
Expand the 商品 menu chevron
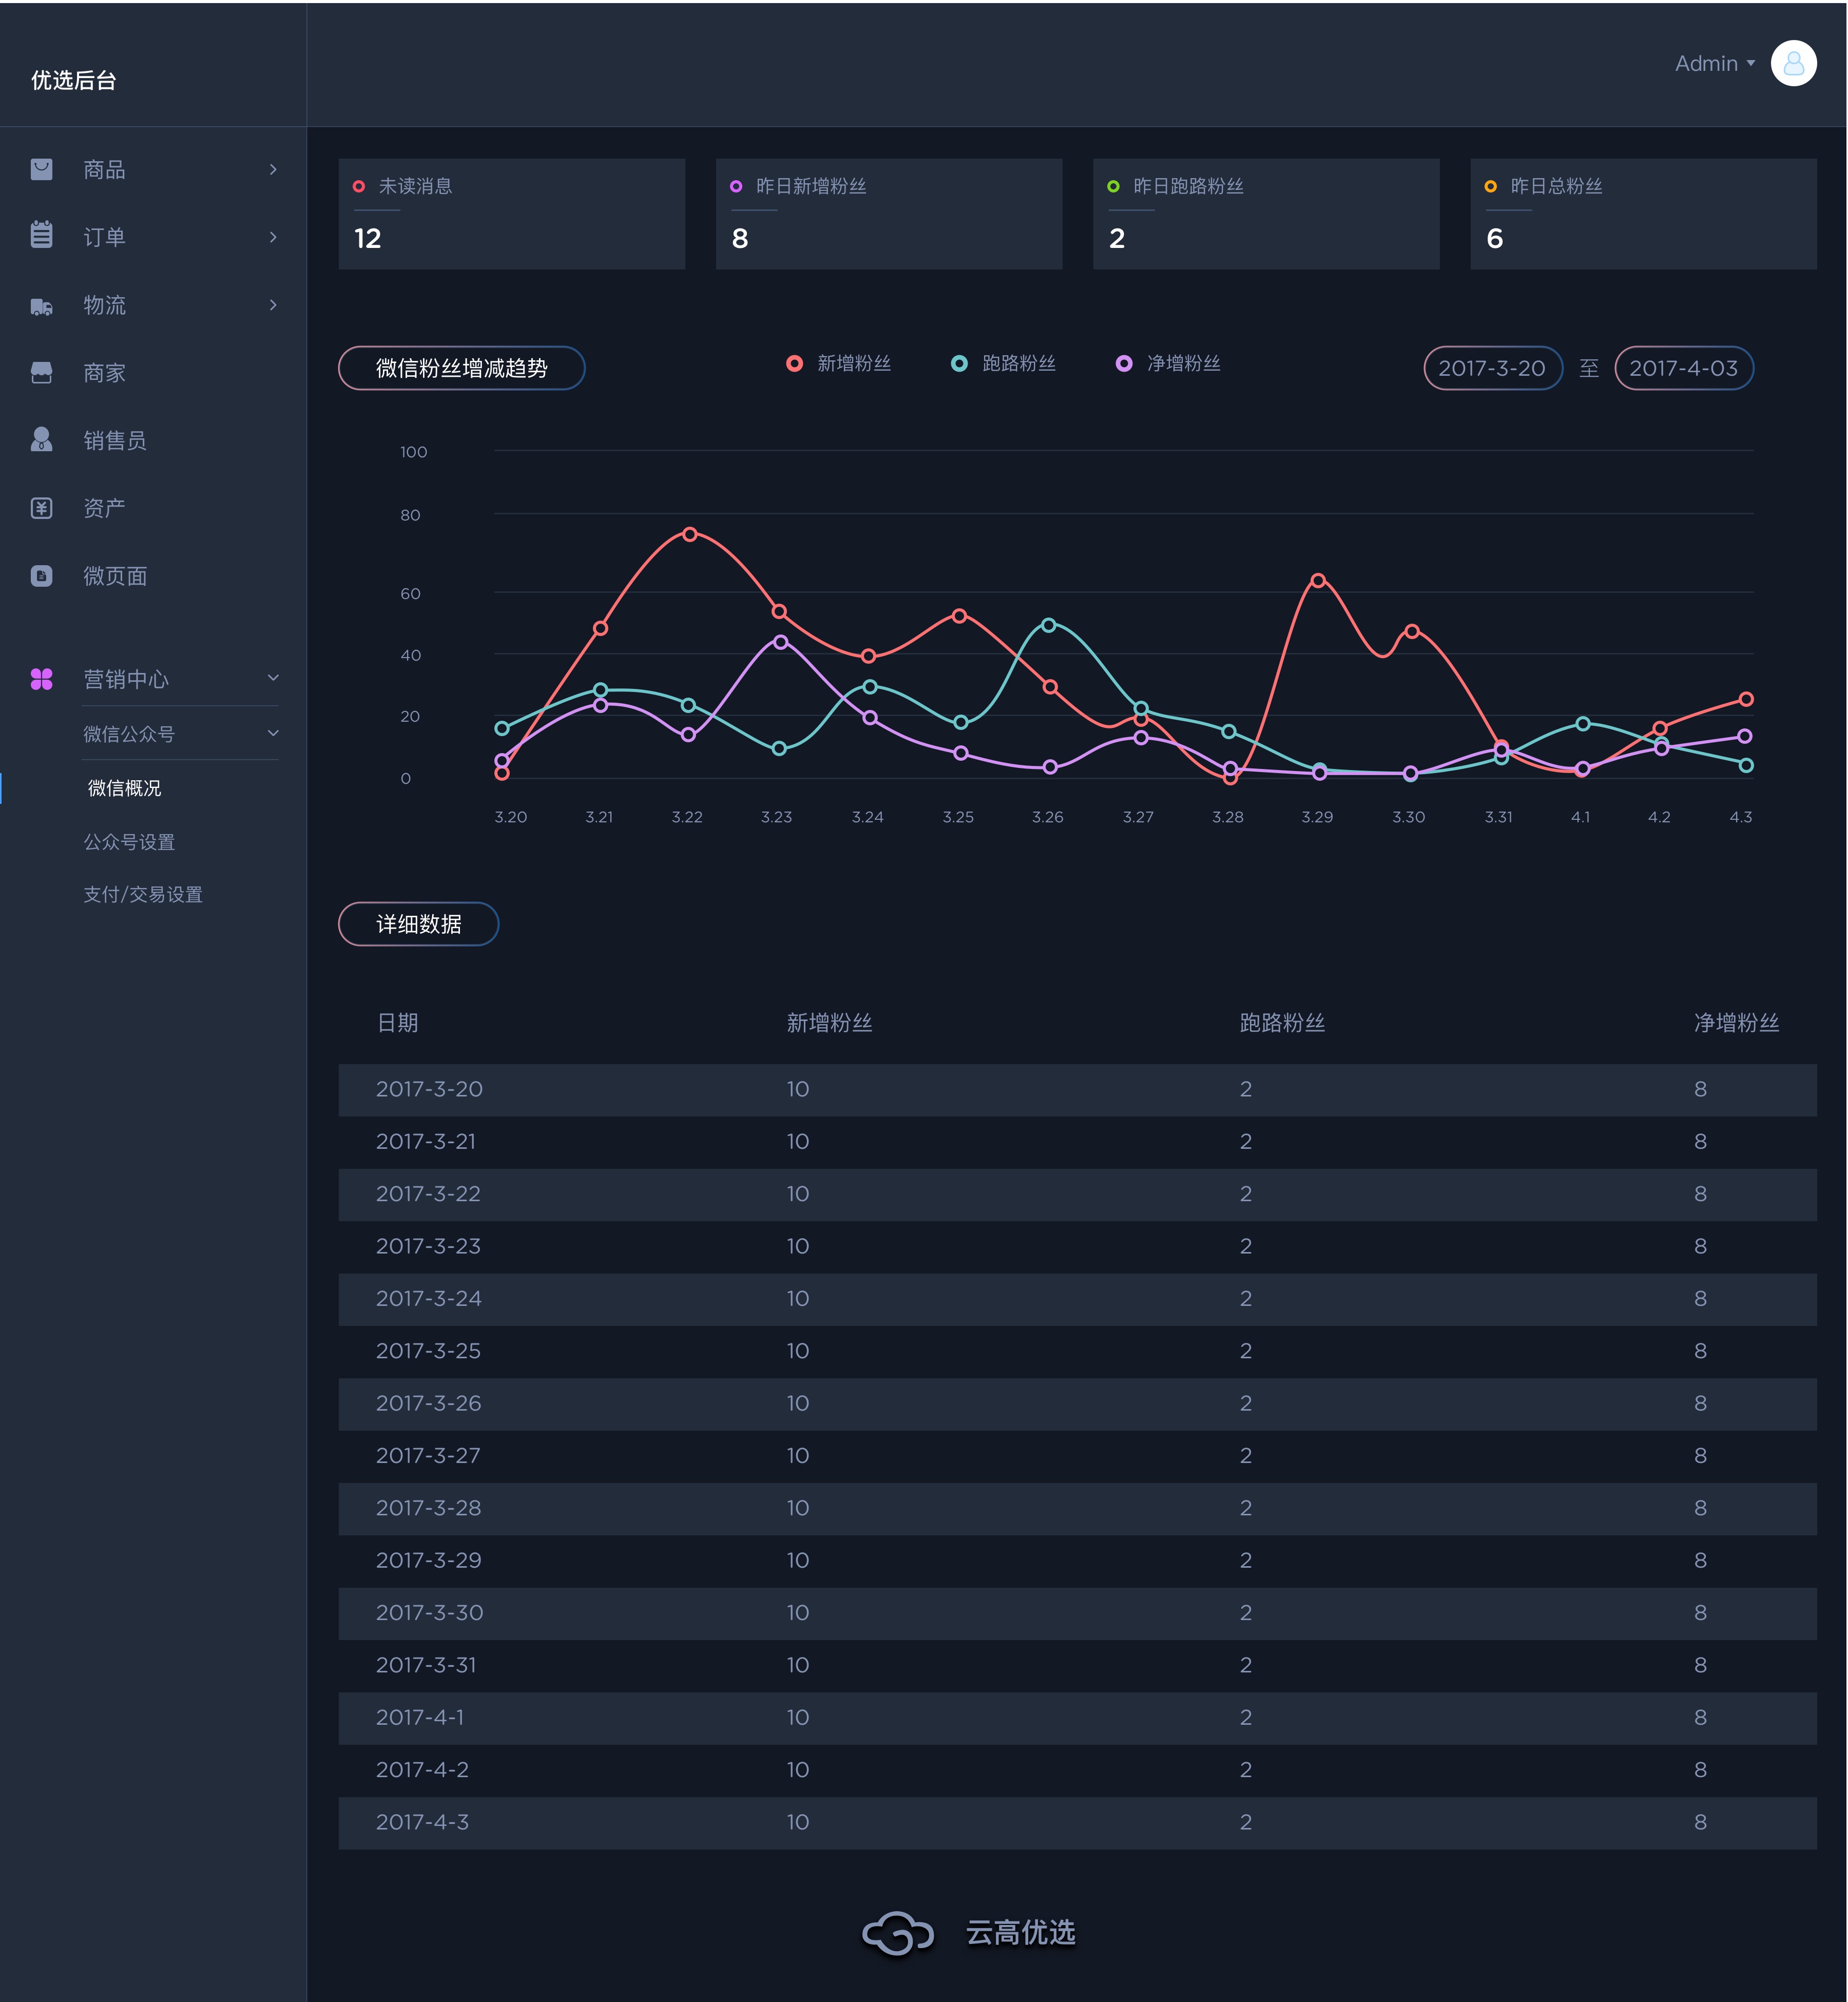(273, 169)
